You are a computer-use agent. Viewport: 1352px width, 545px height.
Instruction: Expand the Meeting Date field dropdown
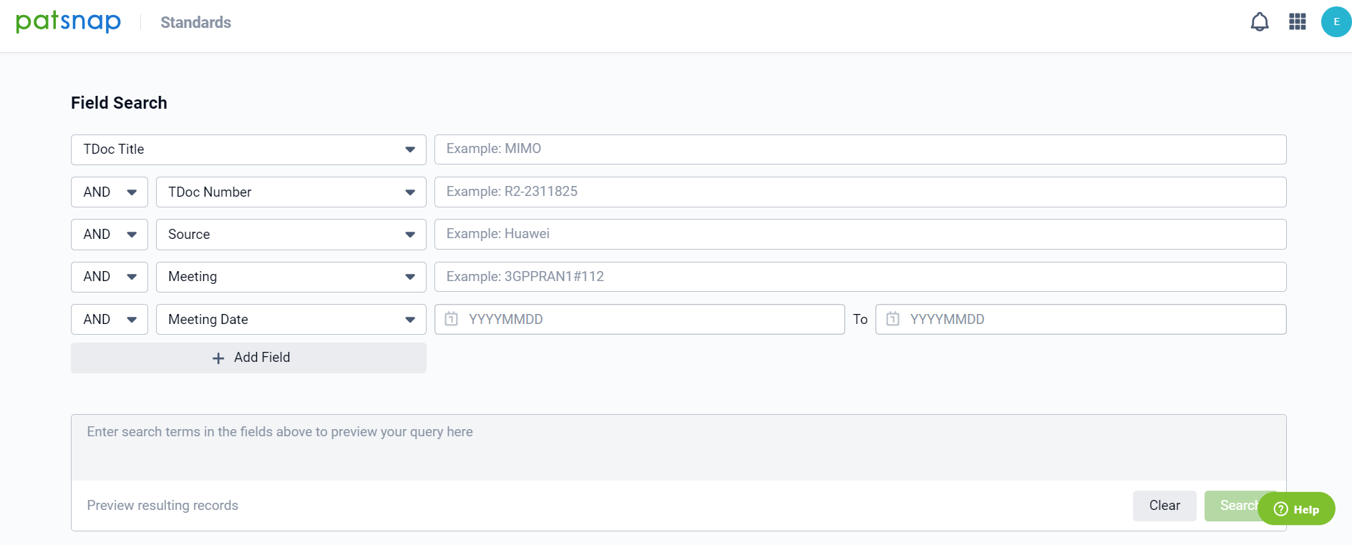pos(291,319)
